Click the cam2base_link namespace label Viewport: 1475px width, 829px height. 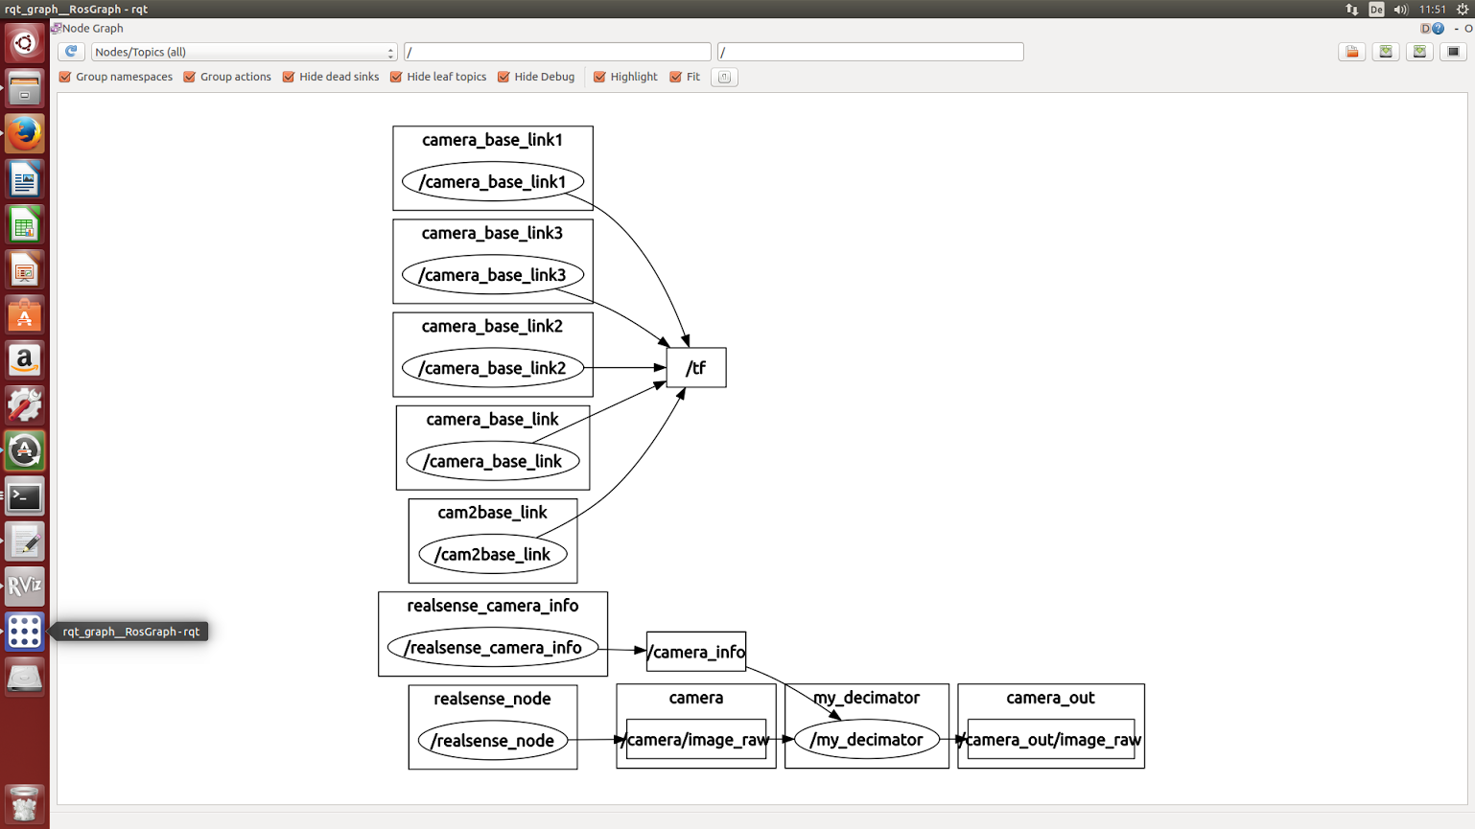[x=492, y=513]
